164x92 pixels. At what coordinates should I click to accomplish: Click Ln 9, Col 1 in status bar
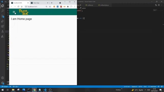[x=127, y=87]
